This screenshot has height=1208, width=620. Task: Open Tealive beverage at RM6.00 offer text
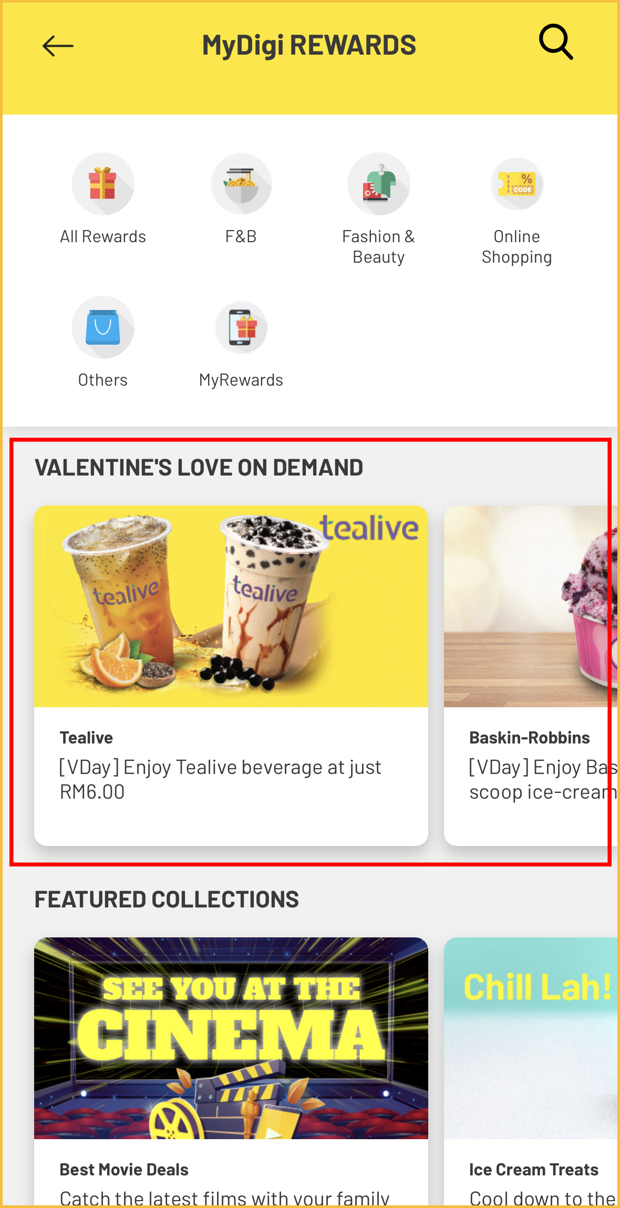[220, 780]
